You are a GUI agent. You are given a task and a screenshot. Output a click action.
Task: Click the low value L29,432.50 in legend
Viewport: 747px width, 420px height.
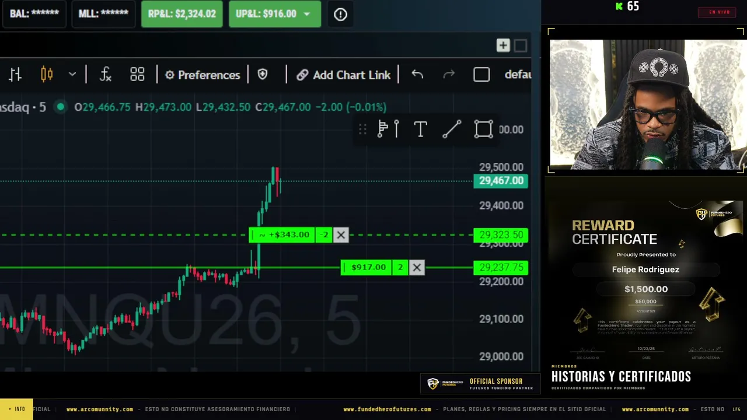tap(223, 107)
